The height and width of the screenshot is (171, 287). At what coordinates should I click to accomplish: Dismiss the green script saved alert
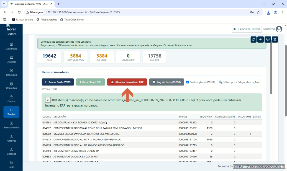coord(48,100)
